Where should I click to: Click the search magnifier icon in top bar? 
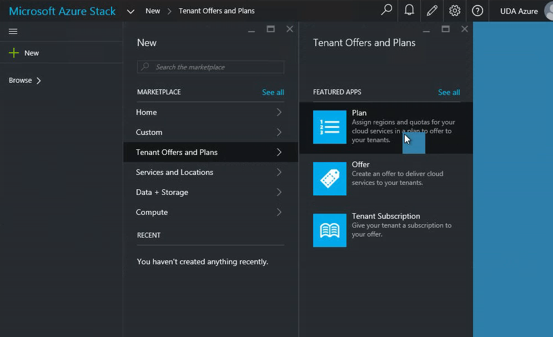[x=386, y=11]
